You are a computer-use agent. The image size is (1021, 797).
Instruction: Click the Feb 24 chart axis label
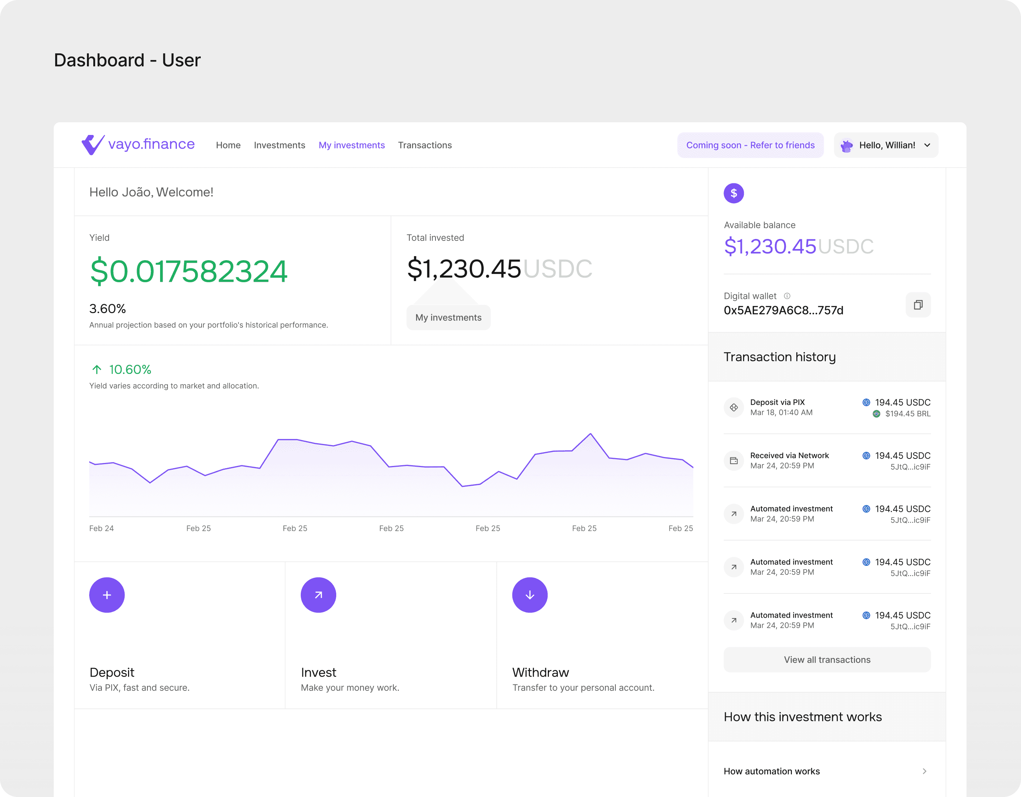click(x=102, y=529)
